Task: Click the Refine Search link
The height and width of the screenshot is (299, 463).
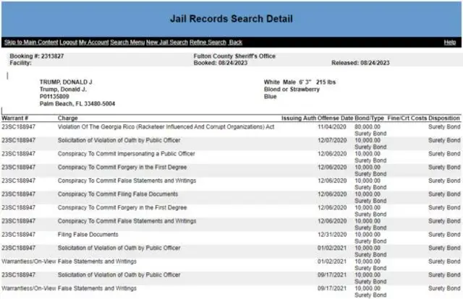Action: 208,43
